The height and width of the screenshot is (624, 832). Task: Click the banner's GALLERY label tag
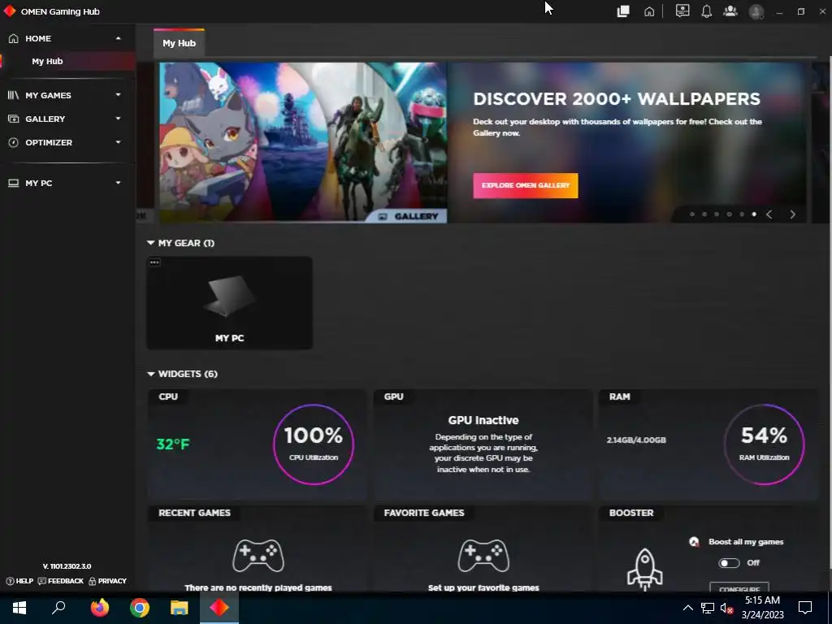408,216
